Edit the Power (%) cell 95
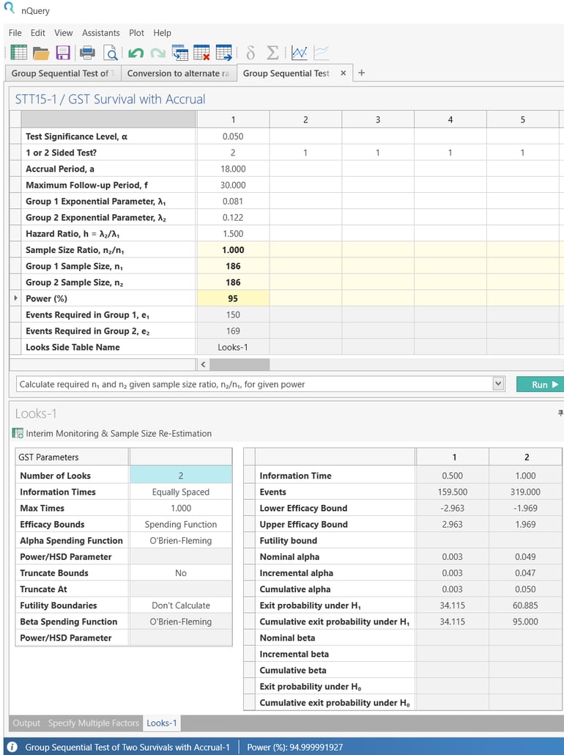564x755 pixels. click(233, 298)
